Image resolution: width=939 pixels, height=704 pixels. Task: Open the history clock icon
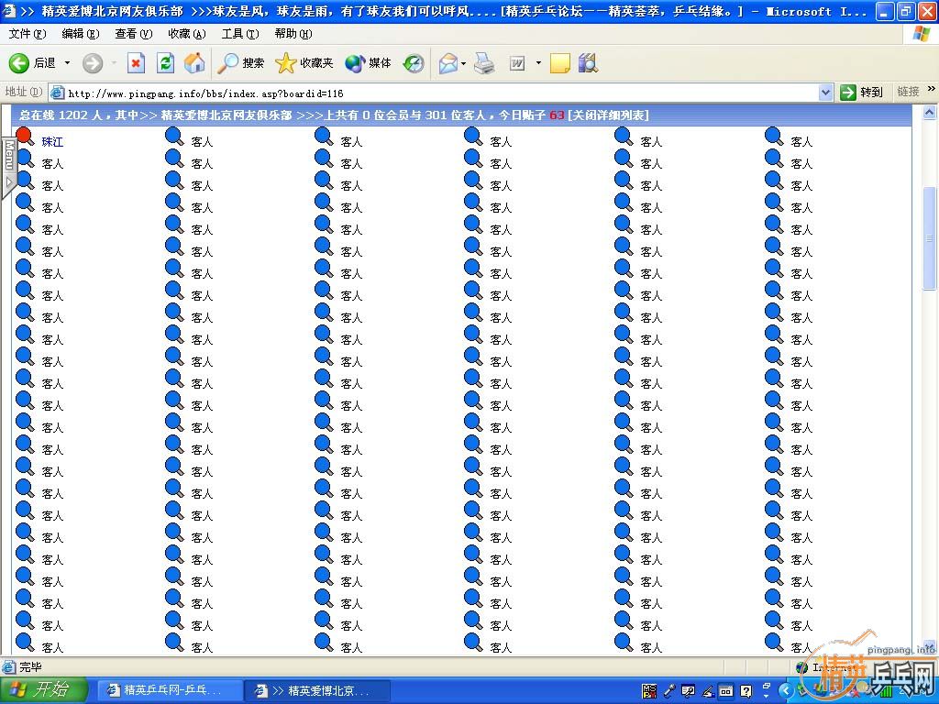pyautogui.click(x=414, y=63)
